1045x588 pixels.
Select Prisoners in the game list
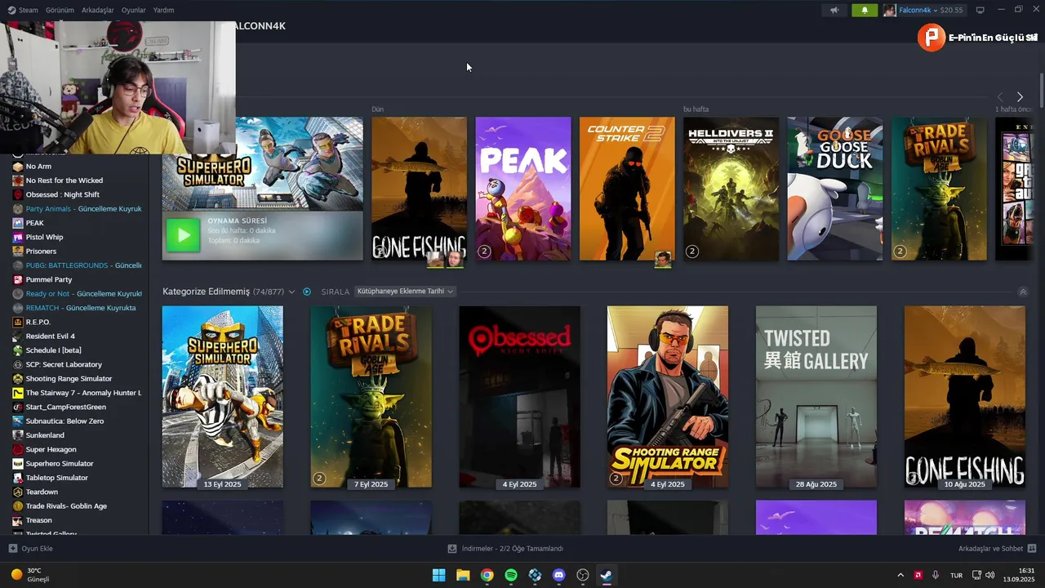(41, 252)
